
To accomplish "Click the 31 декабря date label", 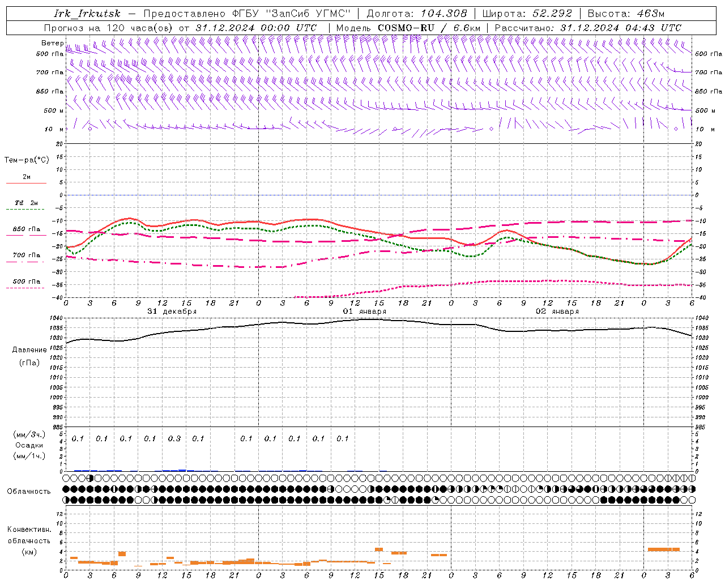I will point(172,312).
